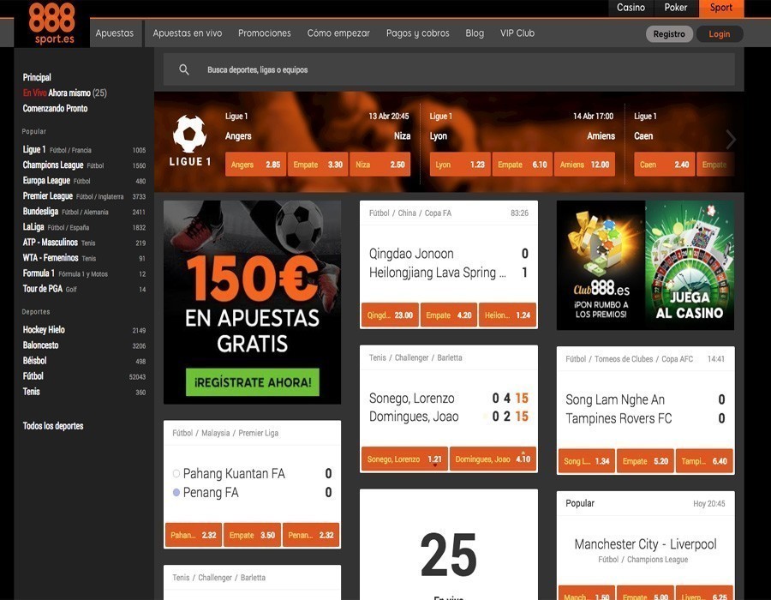Open the Casino tab
The image size is (771, 600).
631,8
